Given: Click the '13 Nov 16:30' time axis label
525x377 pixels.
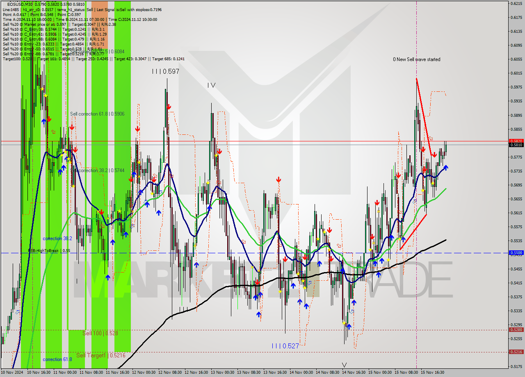Looking at the screenshot, I should coord(274,372).
